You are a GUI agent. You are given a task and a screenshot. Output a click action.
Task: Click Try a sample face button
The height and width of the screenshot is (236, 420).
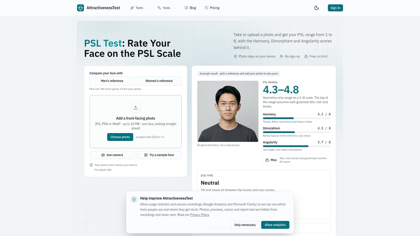[159, 155]
